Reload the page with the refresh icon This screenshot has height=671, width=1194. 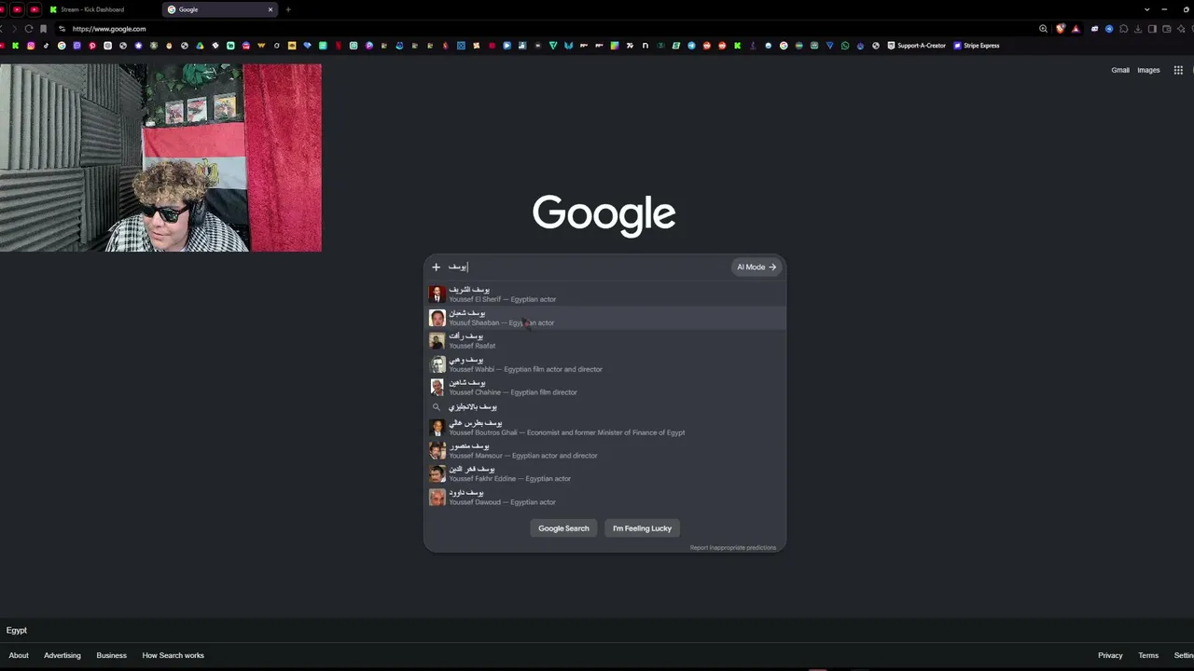click(x=29, y=29)
